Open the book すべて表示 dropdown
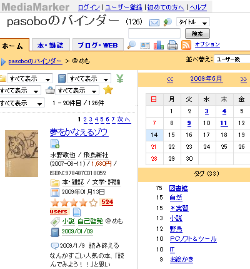This screenshot has height=269, width=250. point(89,79)
